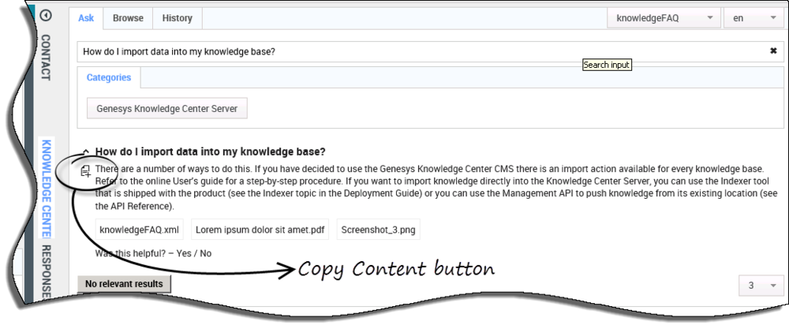Copy answer content with the Copy Content icon
Screen dimensions: 789x329
[85, 172]
